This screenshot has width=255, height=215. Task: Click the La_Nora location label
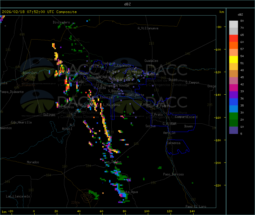click(113, 71)
